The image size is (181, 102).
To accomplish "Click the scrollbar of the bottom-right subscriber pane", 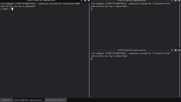I will coord(180,75).
